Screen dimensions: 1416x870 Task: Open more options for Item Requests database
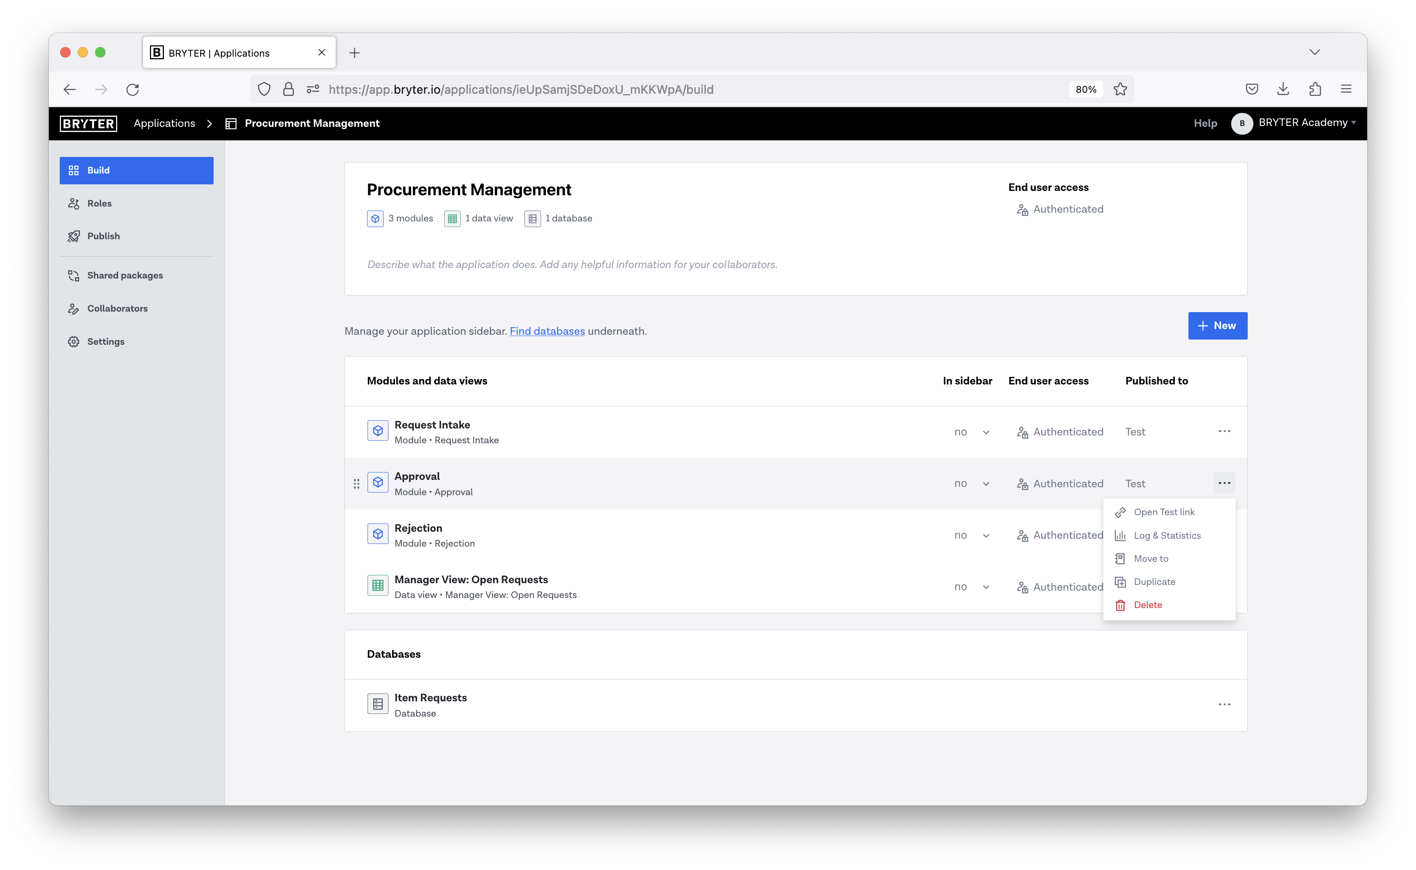click(1224, 704)
